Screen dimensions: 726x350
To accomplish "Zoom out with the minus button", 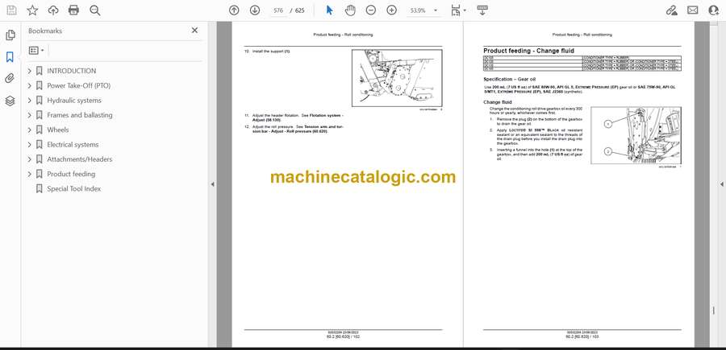I will tap(371, 10).
